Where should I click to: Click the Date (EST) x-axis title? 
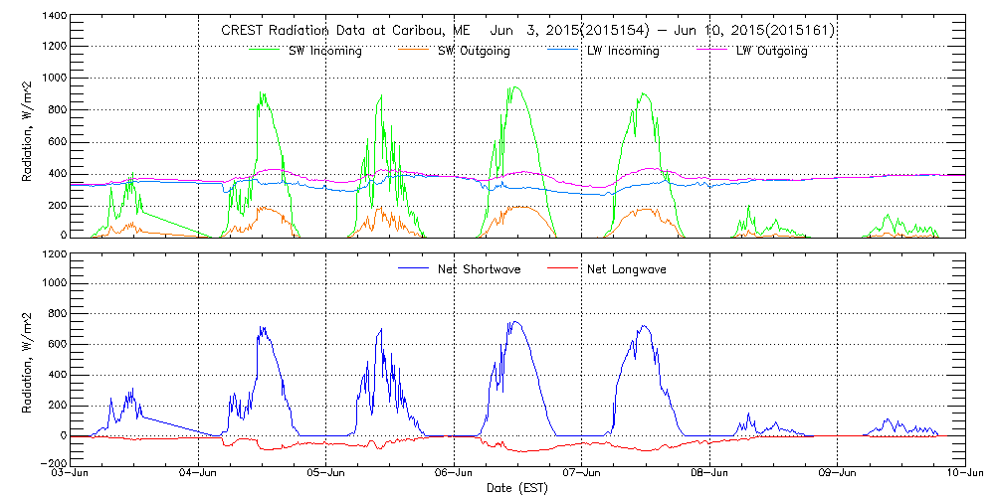519,488
